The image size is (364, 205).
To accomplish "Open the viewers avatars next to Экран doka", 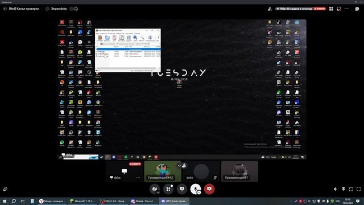I will pyautogui.click(x=73, y=9).
